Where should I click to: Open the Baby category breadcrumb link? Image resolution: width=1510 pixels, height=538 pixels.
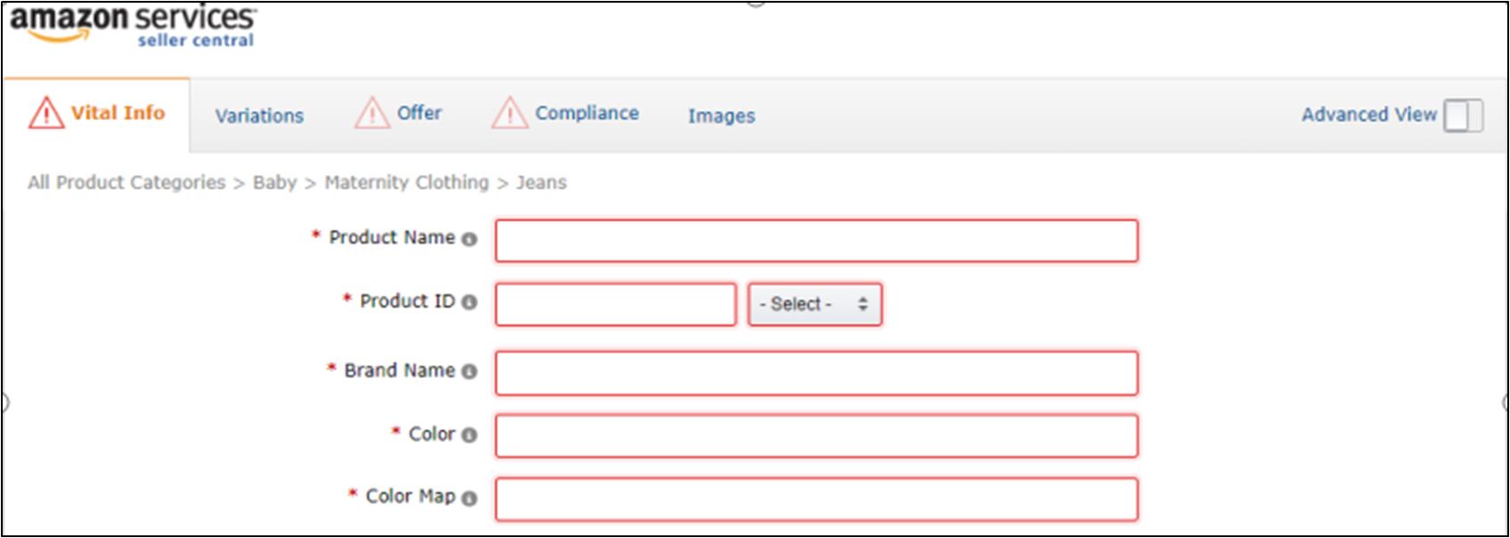pos(274,183)
